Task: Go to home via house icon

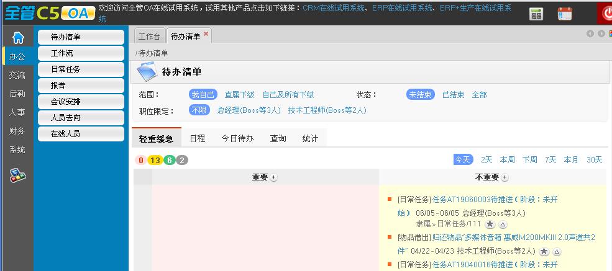Action: 18,38
